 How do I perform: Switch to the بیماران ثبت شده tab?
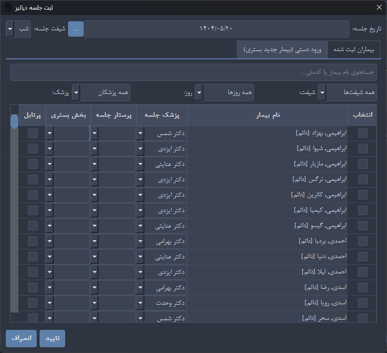click(x=353, y=50)
